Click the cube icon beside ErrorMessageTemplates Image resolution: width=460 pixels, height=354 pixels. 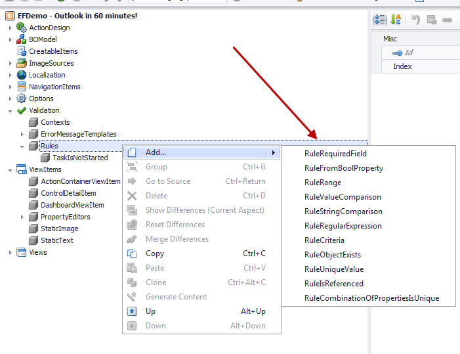[x=33, y=134]
